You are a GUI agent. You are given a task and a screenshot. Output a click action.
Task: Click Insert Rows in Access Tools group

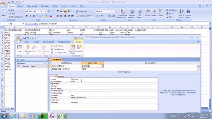coord(57,46)
